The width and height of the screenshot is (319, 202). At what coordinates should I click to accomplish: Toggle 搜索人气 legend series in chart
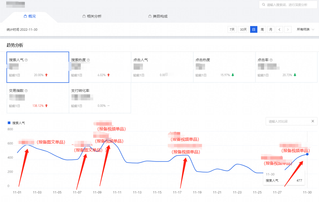pos(17,123)
